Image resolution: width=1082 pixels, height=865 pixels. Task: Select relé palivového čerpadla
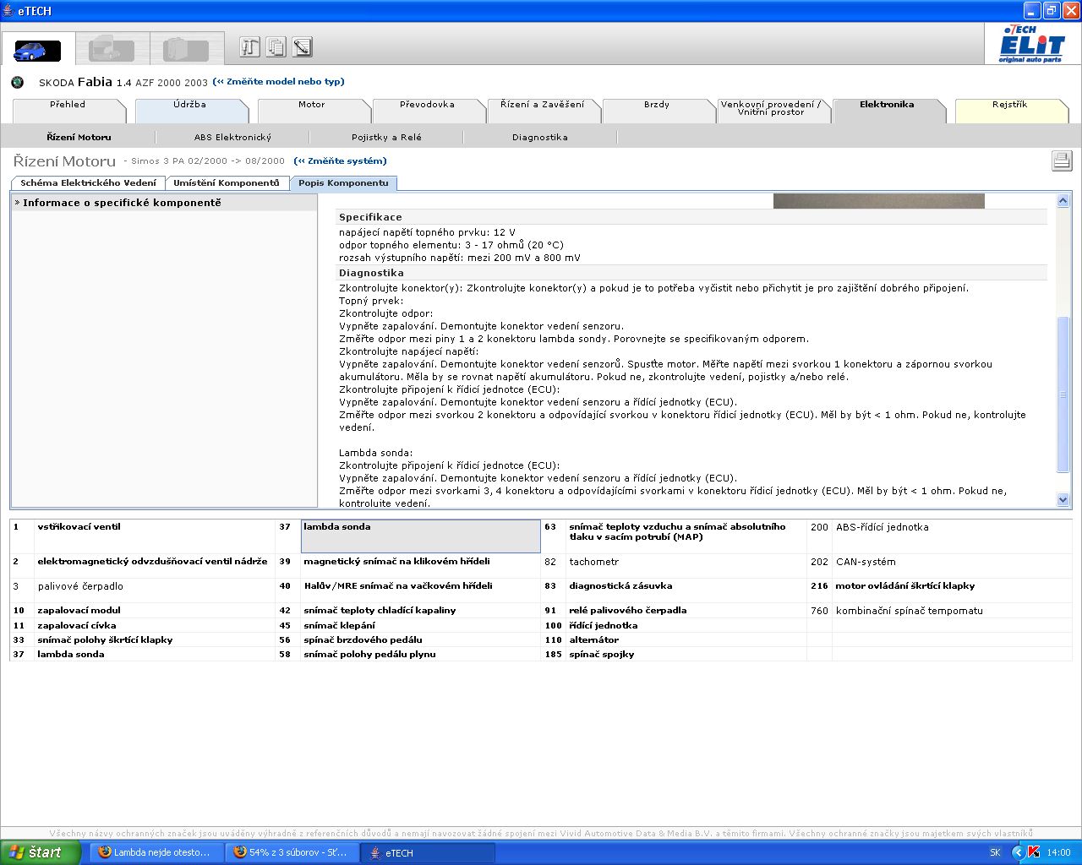(x=627, y=610)
